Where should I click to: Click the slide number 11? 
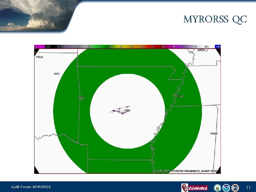tap(248, 187)
